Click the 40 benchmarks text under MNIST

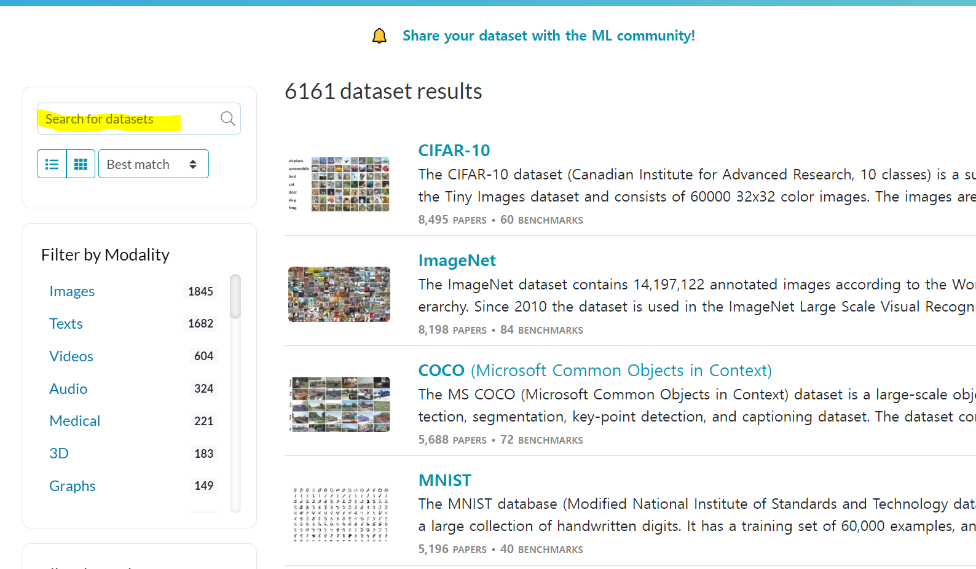click(541, 549)
